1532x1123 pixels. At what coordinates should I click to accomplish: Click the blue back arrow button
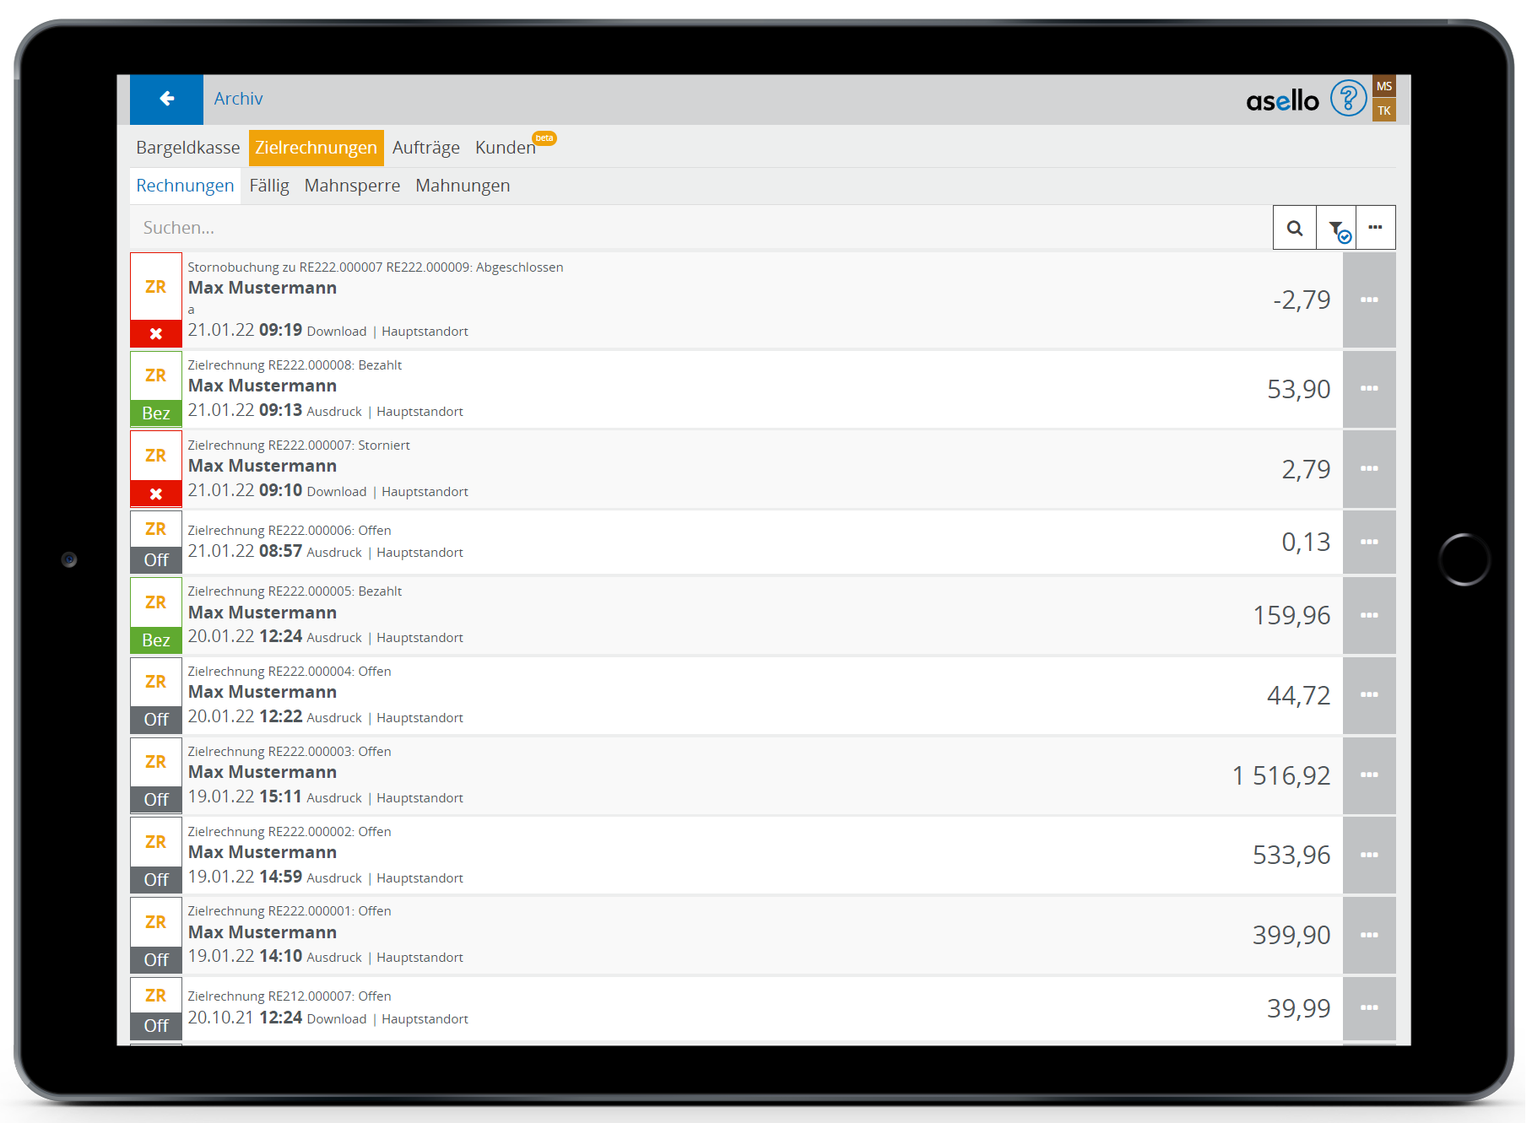click(x=166, y=99)
